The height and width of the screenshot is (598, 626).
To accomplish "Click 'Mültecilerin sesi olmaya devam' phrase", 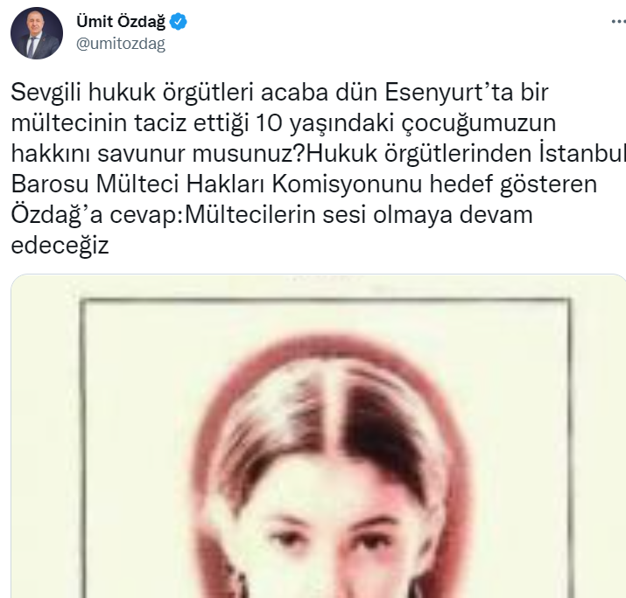I will coord(359,215).
